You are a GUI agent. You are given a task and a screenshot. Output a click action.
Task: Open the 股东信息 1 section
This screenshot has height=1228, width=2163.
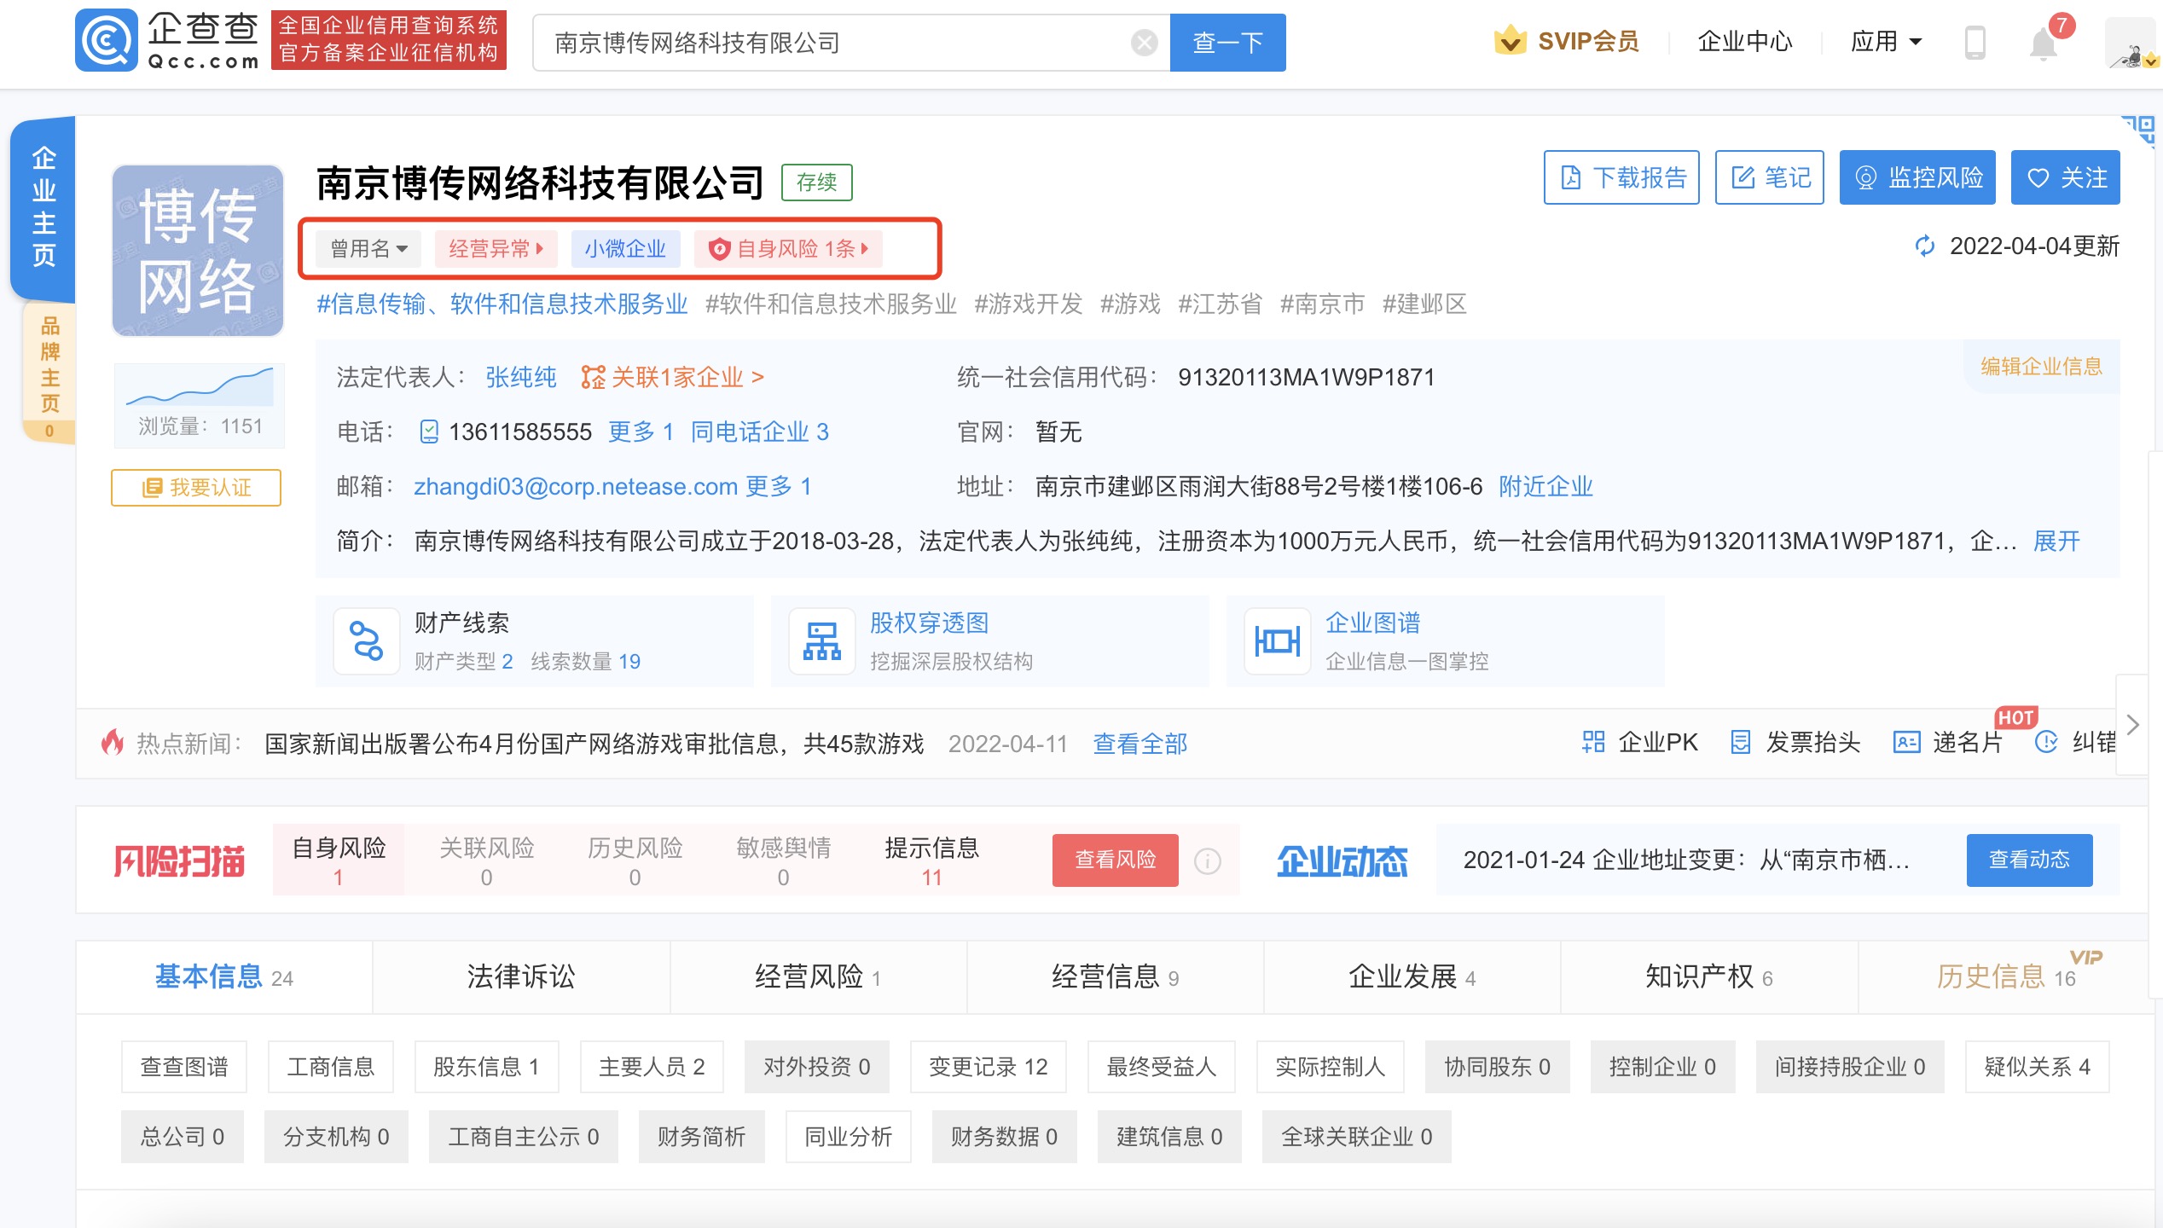(486, 1067)
